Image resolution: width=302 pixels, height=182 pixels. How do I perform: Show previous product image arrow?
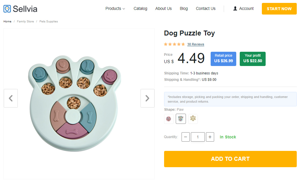pyautogui.click(x=11, y=98)
